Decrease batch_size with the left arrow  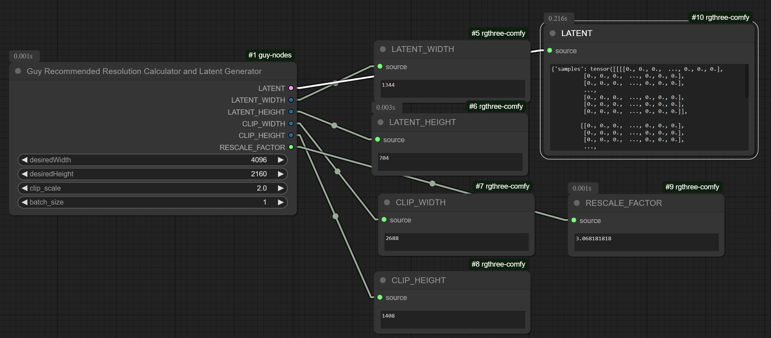(x=24, y=202)
